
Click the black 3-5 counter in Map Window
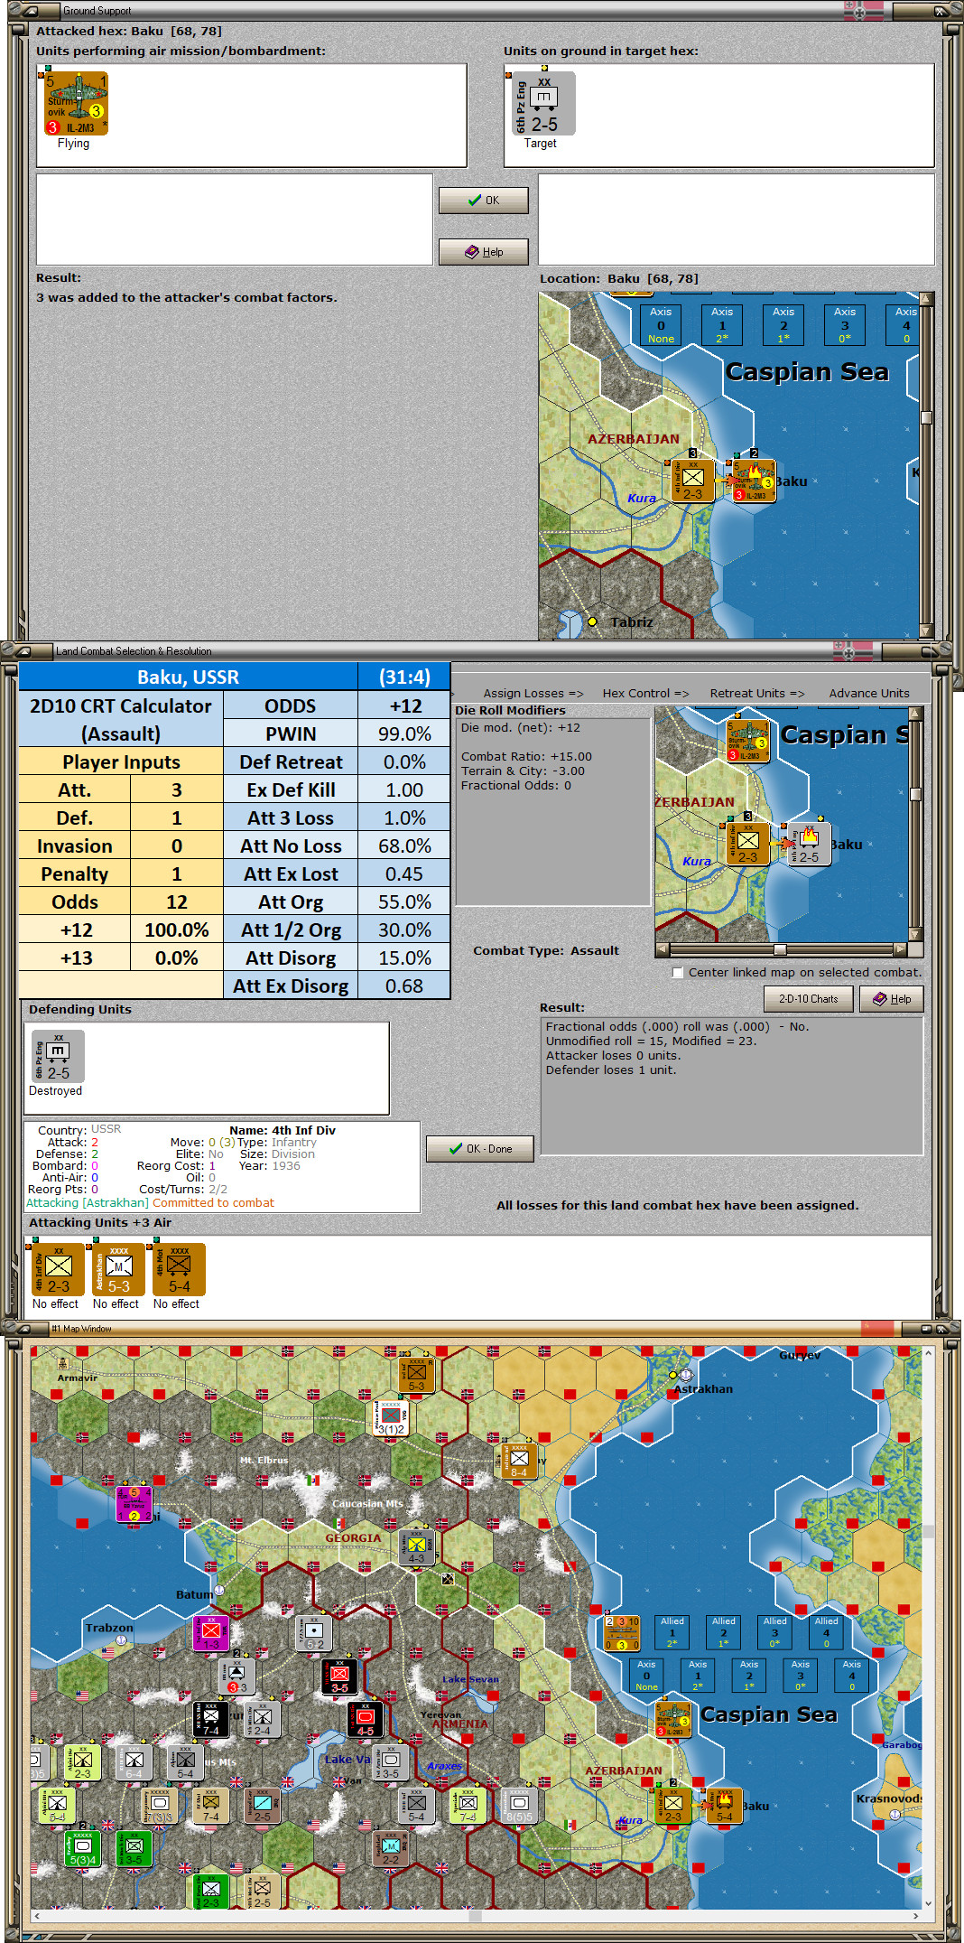339,1676
